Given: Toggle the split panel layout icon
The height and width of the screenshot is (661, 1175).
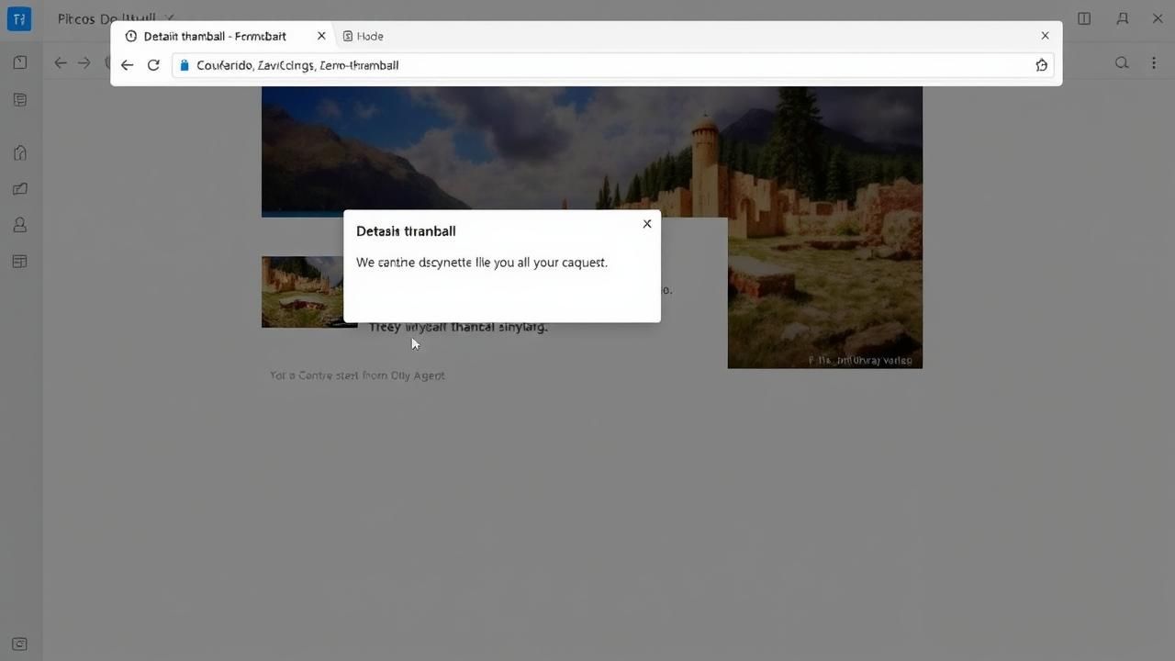Looking at the screenshot, I should click(x=1084, y=18).
